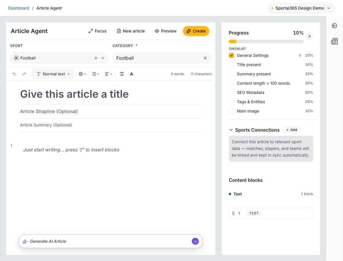The image size is (343, 261).
Task: Click the Article Summary field
Action: point(111,125)
